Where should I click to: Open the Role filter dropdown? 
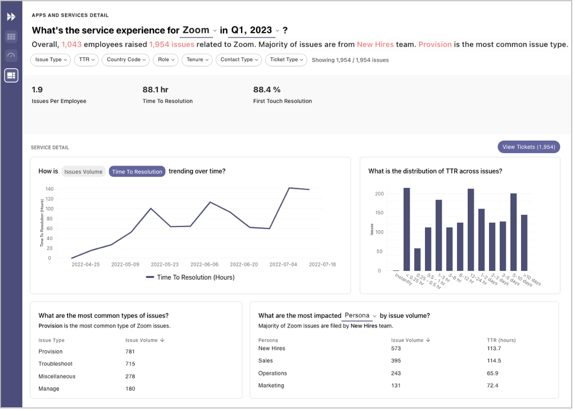pyautogui.click(x=165, y=60)
